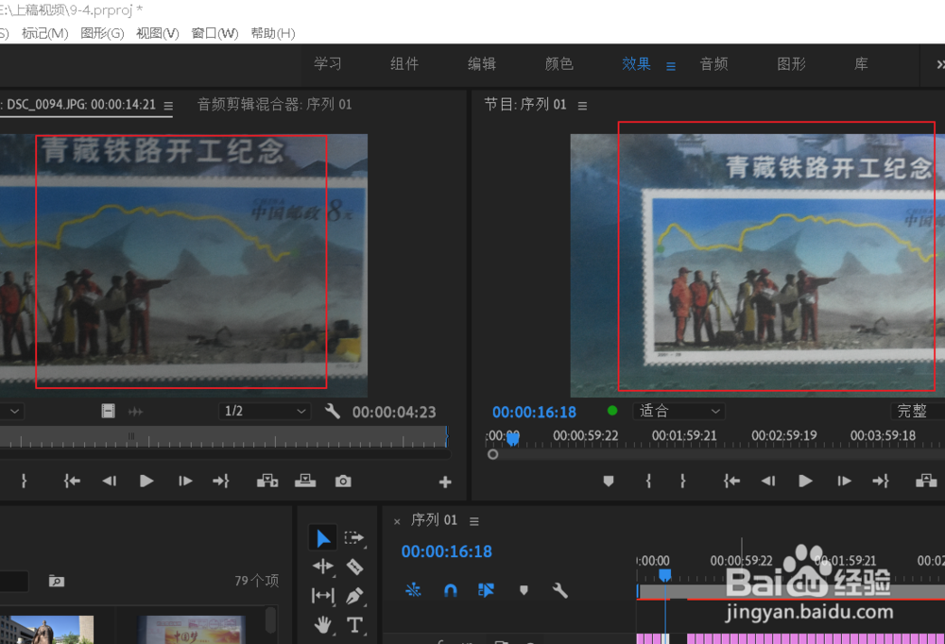Export frame with Source monitor camera icon
Screen dimensions: 945x644
click(x=343, y=481)
